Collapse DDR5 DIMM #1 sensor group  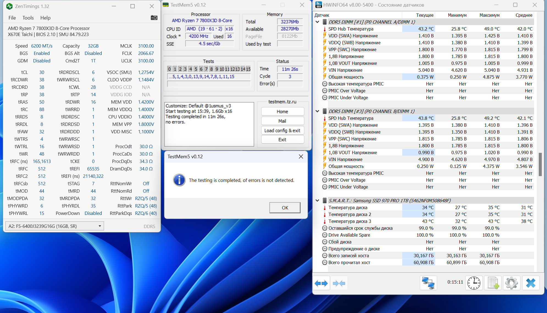(x=317, y=22)
